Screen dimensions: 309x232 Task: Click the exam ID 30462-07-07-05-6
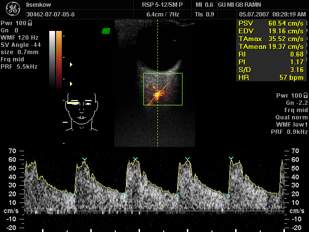[x=50, y=14]
